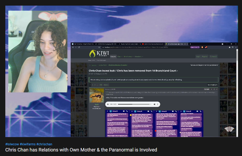
Task: Jump to page 198 of the thread
Action: (x=101, y=85)
